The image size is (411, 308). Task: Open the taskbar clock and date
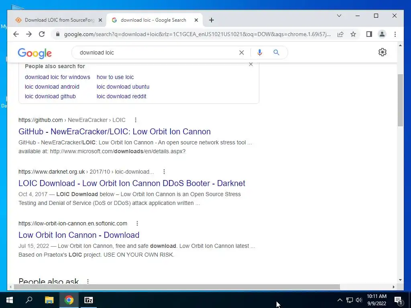click(376, 300)
